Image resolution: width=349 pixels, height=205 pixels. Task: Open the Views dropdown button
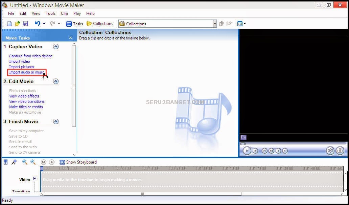(241, 24)
